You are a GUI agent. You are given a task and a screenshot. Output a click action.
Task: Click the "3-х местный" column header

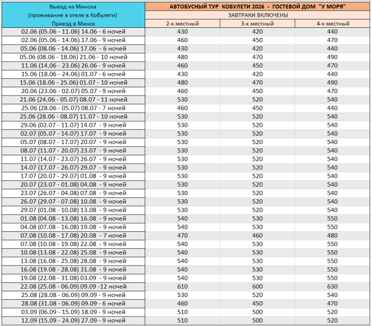pyautogui.click(x=257, y=24)
